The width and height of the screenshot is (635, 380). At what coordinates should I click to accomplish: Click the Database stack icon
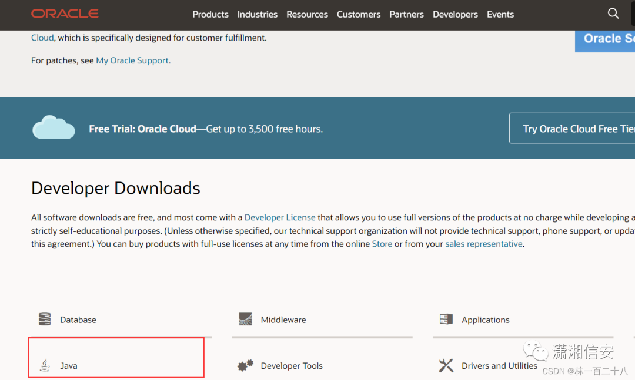[x=45, y=319]
